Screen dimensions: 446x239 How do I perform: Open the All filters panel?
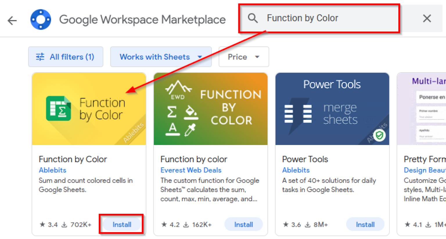point(66,57)
